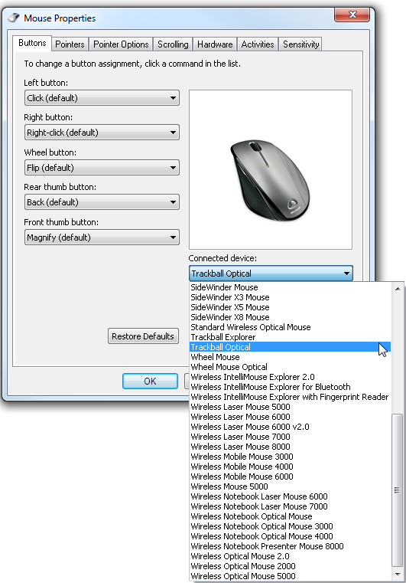Click scrollbar up arrow in device list

(398, 289)
